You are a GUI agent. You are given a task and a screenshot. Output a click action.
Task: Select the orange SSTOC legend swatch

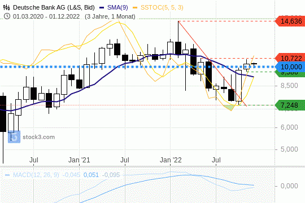pyautogui.click(x=135, y=8)
